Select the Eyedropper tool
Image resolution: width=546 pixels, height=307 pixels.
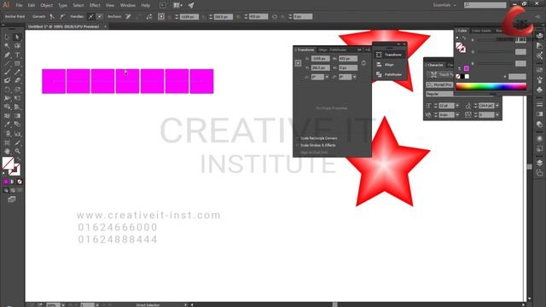(7, 125)
